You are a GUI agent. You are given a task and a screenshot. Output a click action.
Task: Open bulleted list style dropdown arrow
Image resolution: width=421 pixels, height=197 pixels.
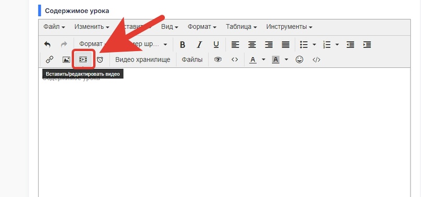(314, 44)
